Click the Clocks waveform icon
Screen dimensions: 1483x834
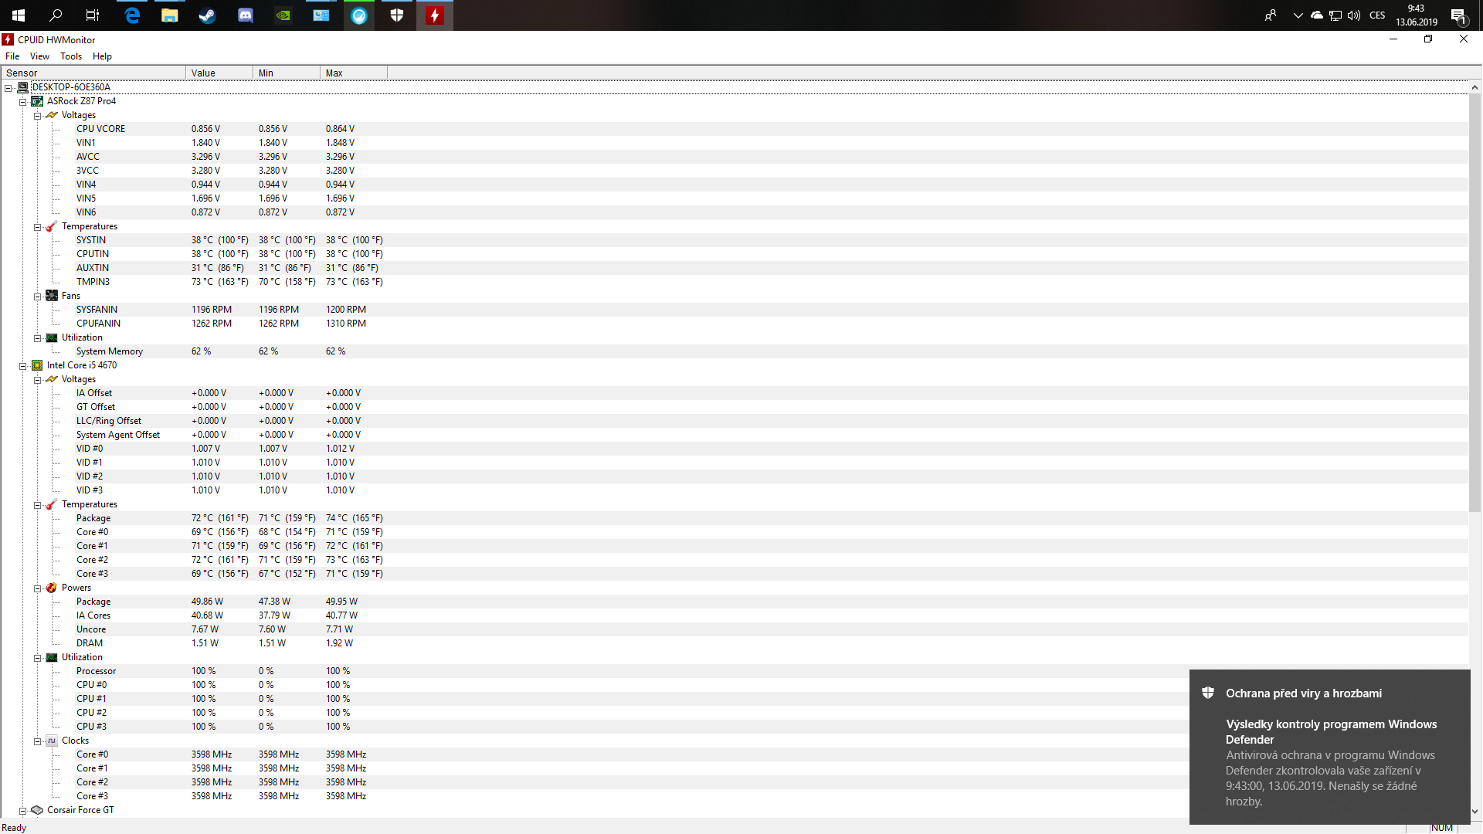pos(52,741)
